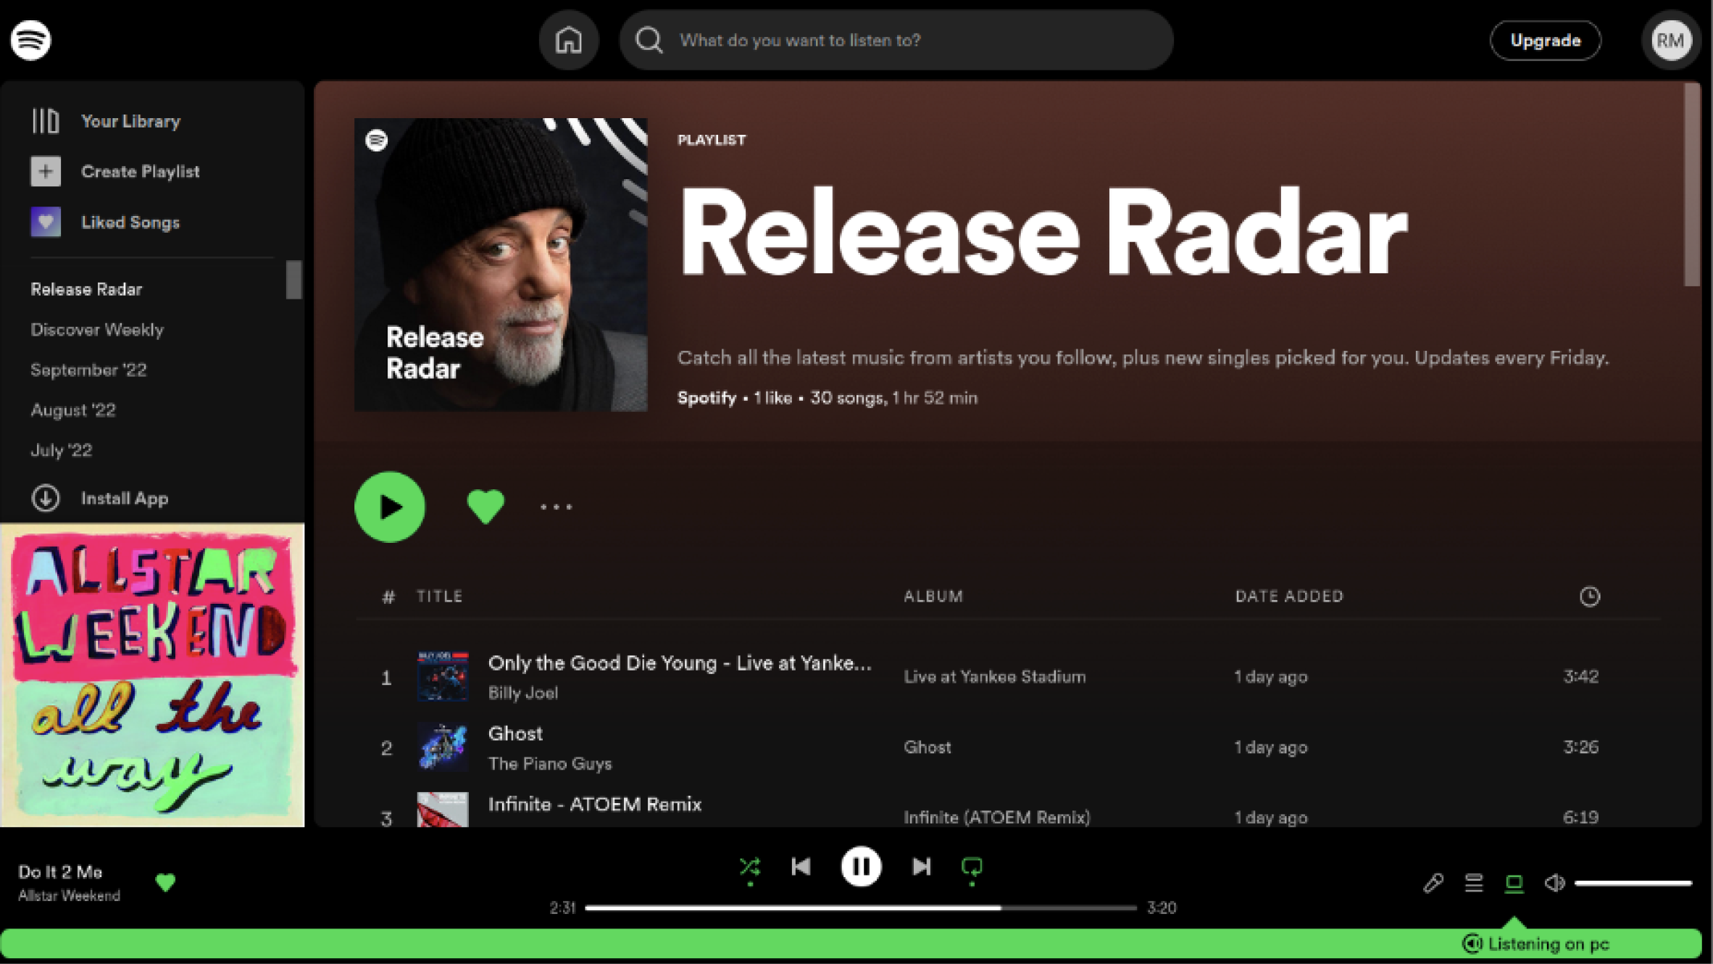Viewport: 1713px width, 964px height.
Task: Open the lyrics view
Action: [1431, 883]
